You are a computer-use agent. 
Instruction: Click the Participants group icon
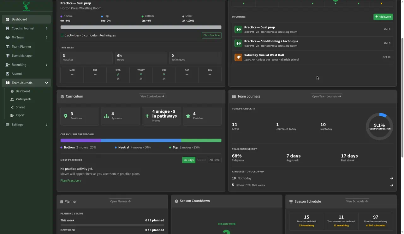12,99
